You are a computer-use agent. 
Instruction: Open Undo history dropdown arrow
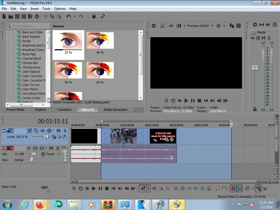pos(74,16)
